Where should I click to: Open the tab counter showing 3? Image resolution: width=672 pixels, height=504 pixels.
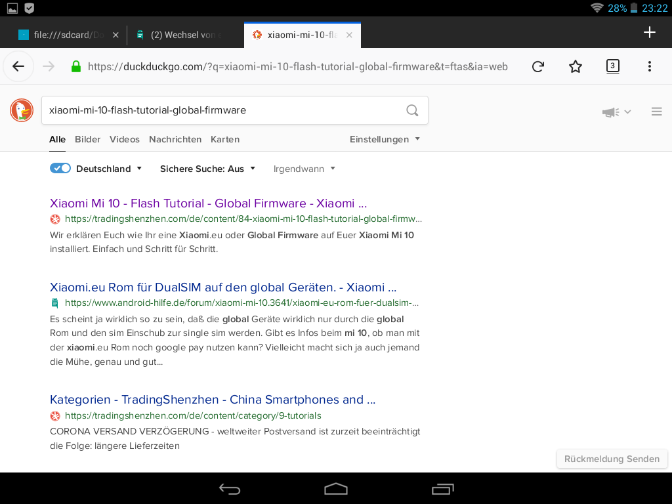coord(612,66)
